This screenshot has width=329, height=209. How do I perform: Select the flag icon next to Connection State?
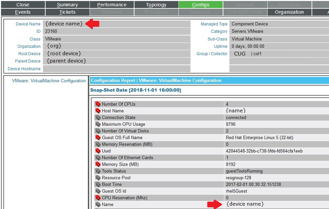click(x=98, y=117)
